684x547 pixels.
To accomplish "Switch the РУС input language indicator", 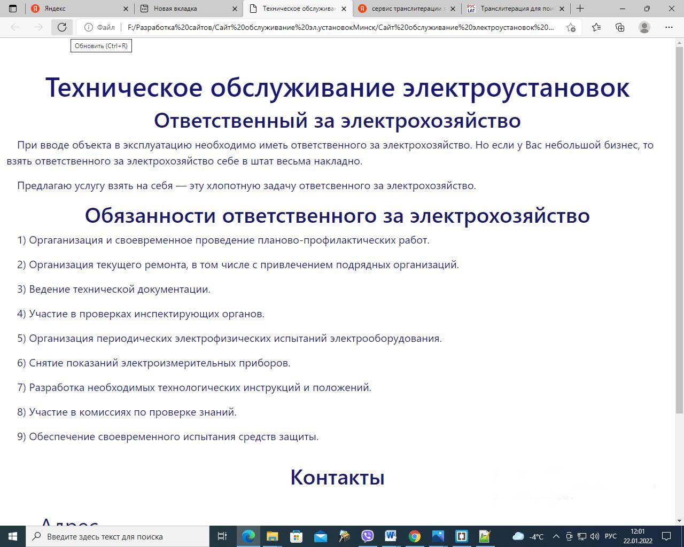I will tap(610, 536).
